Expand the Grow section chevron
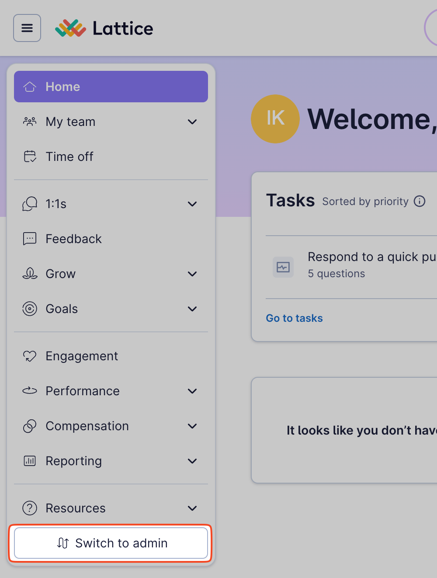437x578 pixels. click(192, 274)
